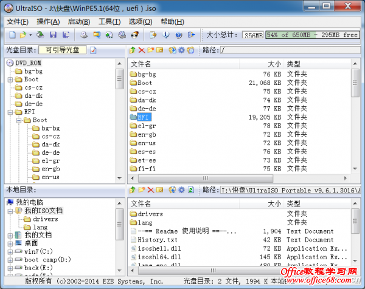This screenshot has height=289, width=365.
Task: Click the Extract icon in disc pane toolbar
Action: (173, 50)
